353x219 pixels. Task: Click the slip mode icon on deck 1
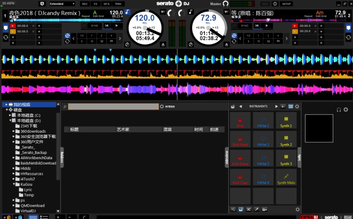(x=127, y=44)
